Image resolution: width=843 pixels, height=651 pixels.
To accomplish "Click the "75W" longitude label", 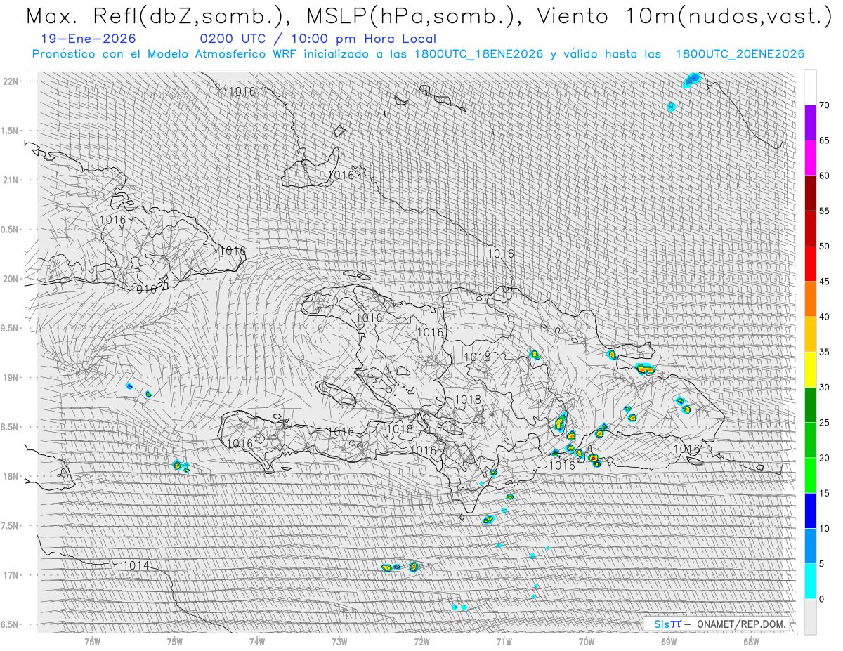I will (x=174, y=640).
